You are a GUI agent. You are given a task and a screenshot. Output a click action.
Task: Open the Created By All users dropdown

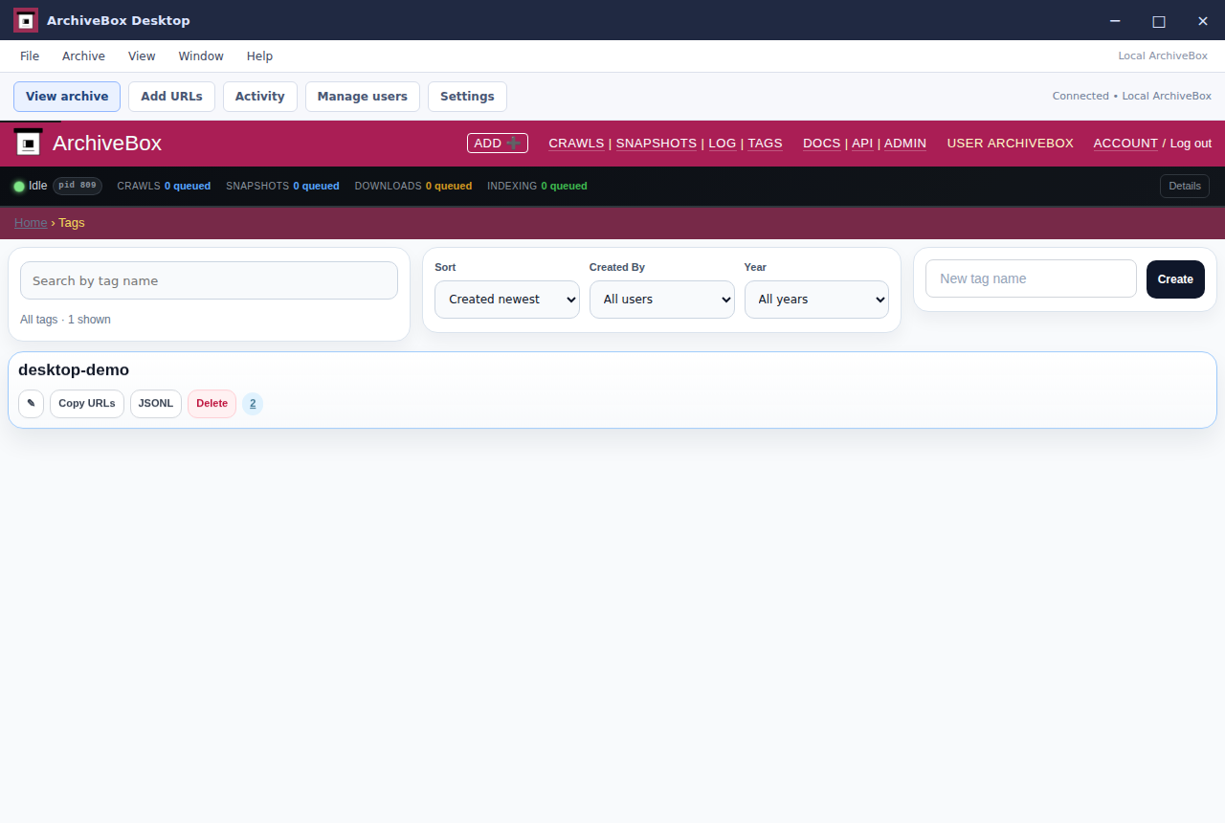pyautogui.click(x=662, y=300)
